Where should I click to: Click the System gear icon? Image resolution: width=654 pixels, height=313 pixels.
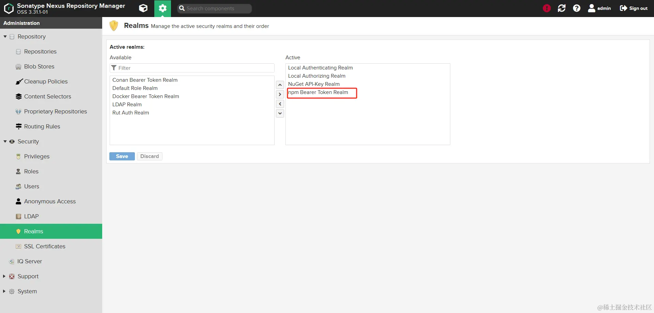pyautogui.click(x=12, y=291)
